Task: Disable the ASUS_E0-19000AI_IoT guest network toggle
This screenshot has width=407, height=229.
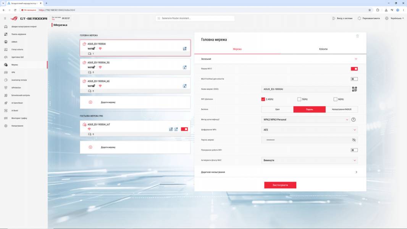Action: (184, 129)
